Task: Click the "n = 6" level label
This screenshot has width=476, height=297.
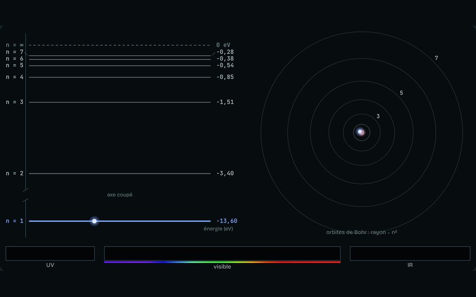Action: [14, 59]
